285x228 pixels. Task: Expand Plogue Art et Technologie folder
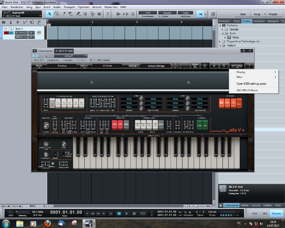click(220, 41)
